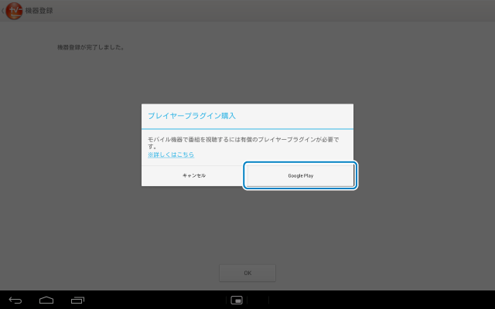Tap the Android home button
Image resolution: width=495 pixels, height=309 pixels.
46,299
